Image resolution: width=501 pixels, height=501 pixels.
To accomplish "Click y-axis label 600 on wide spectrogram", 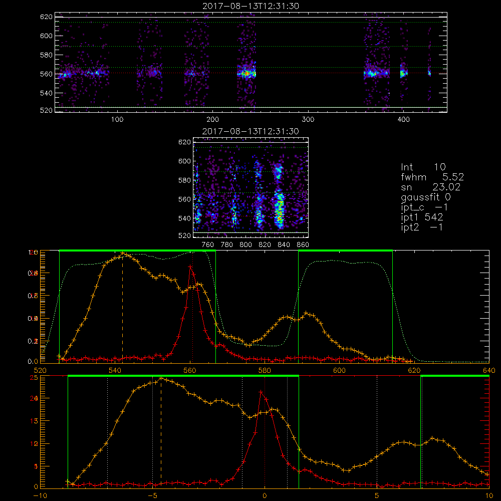I will [x=46, y=36].
